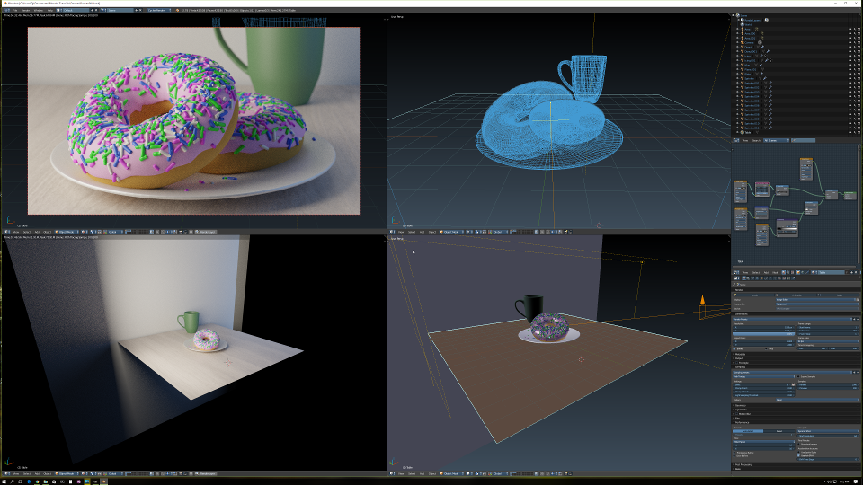This screenshot has height=485, width=863.
Task: Expand the Scene tree in outliner
Action: [x=733, y=15]
